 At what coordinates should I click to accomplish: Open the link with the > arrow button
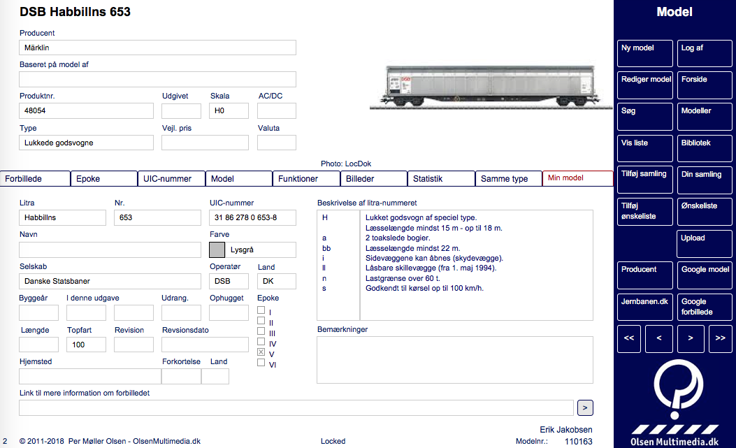585,407
